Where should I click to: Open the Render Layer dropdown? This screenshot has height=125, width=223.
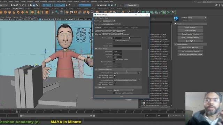point(109,21)
